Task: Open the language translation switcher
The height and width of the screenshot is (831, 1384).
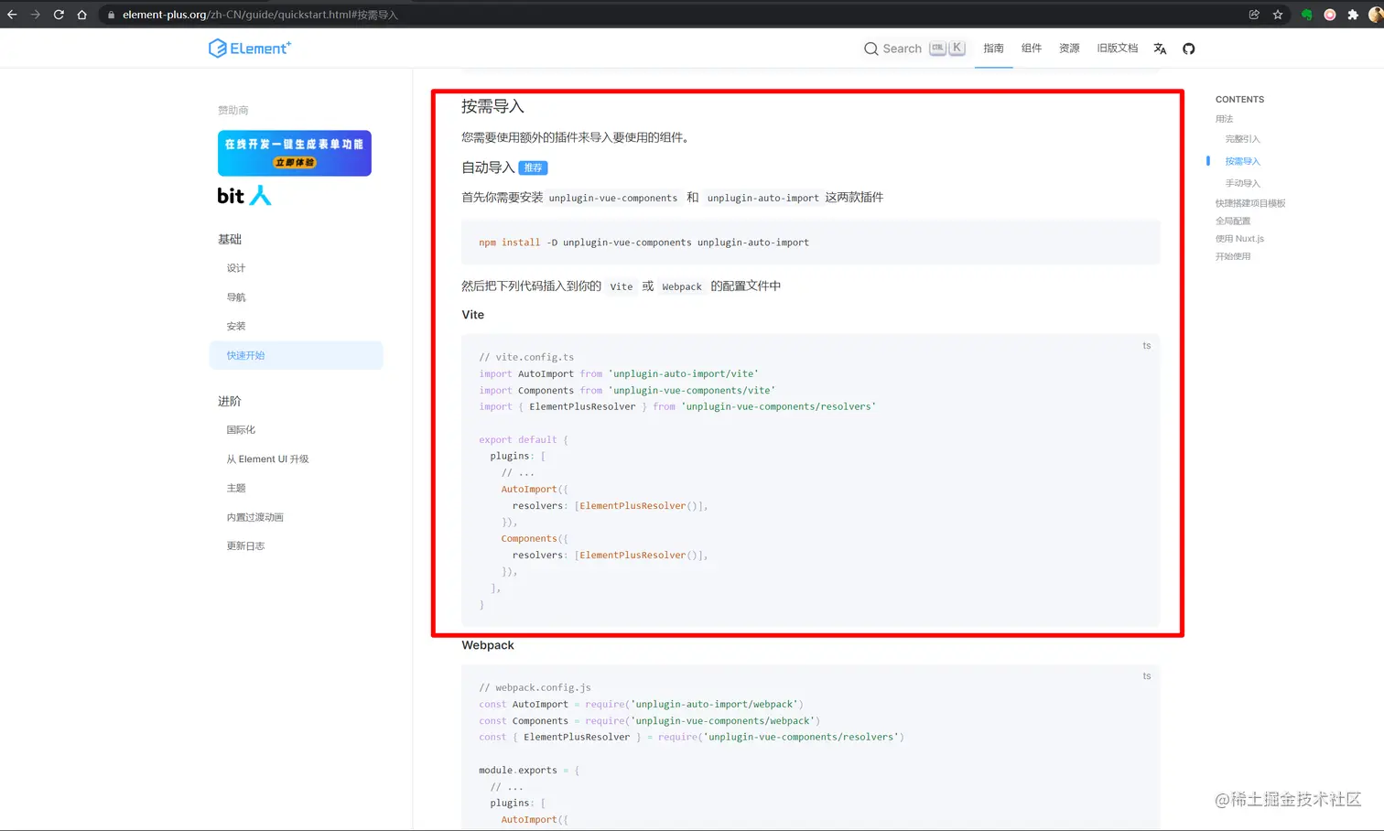Action: pos(1160,49)
